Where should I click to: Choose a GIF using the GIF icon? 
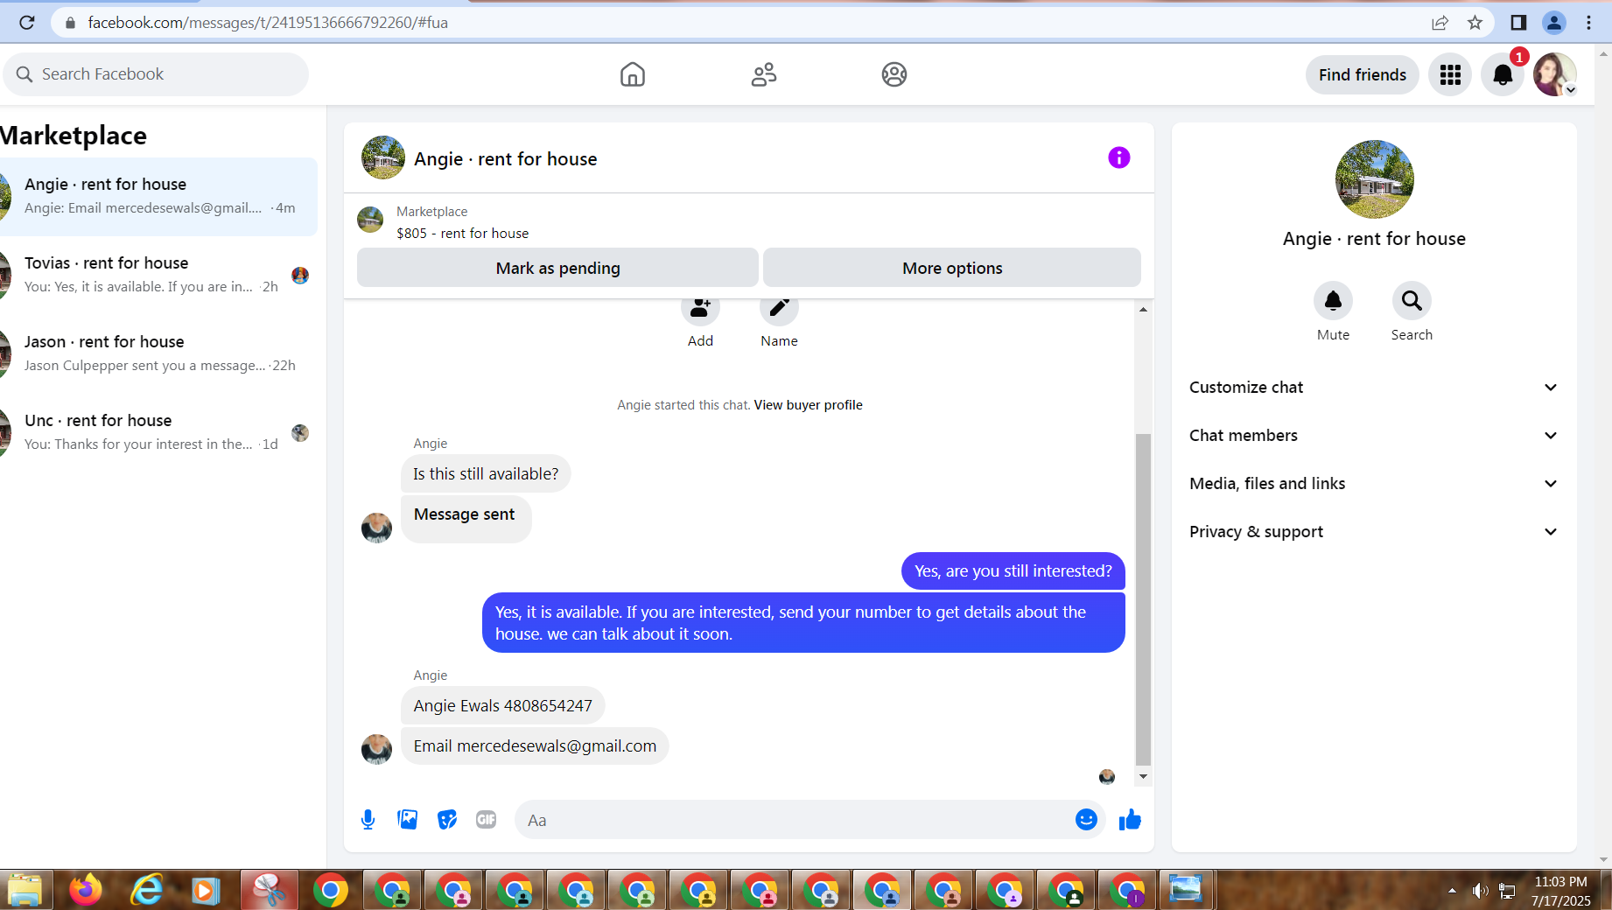tap(487, 820)
